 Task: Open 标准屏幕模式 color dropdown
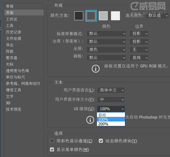(x=107, y=33)
